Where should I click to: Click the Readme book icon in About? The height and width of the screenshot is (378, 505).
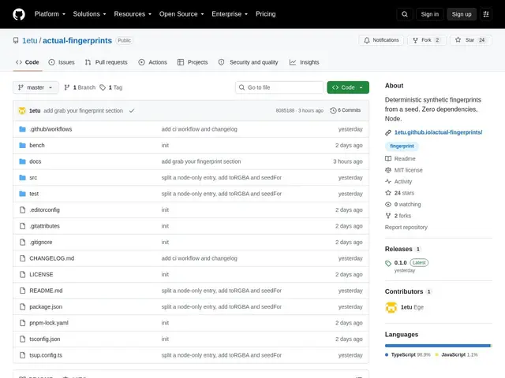(x=388, y=159)
